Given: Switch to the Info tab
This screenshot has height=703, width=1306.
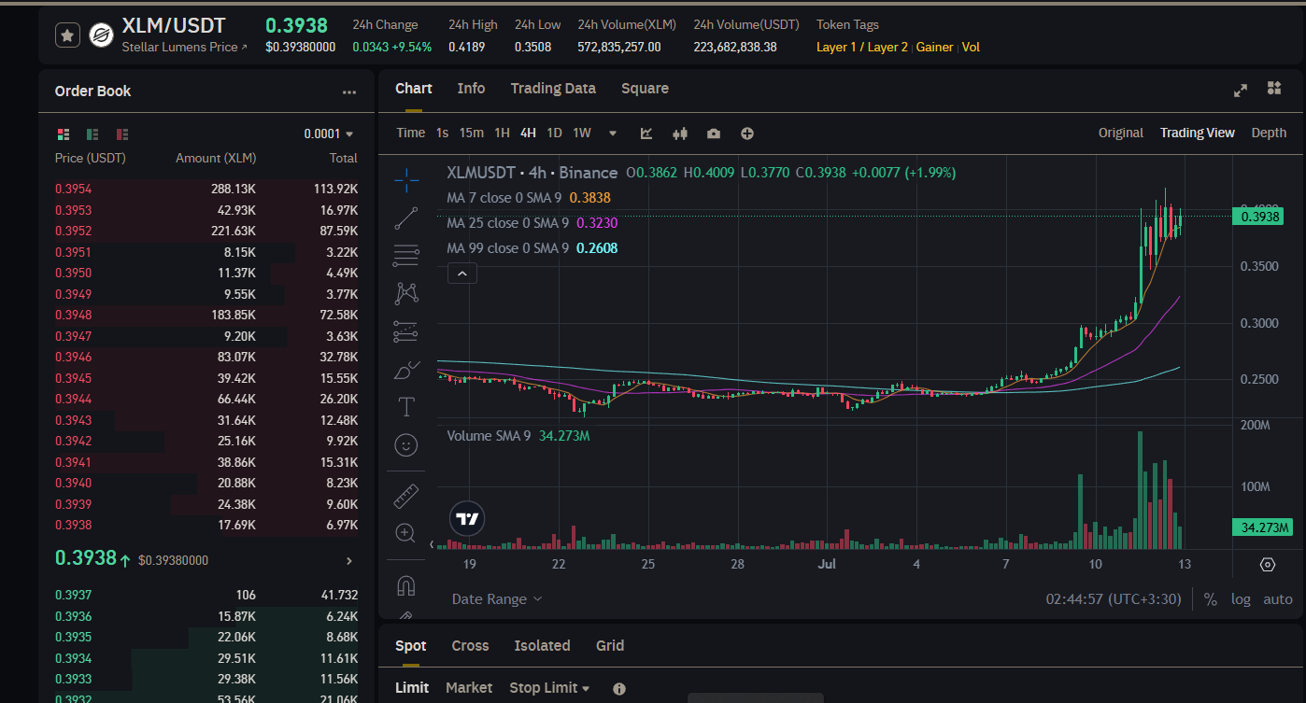Looking at the screenshot, I should pos(471,89).
